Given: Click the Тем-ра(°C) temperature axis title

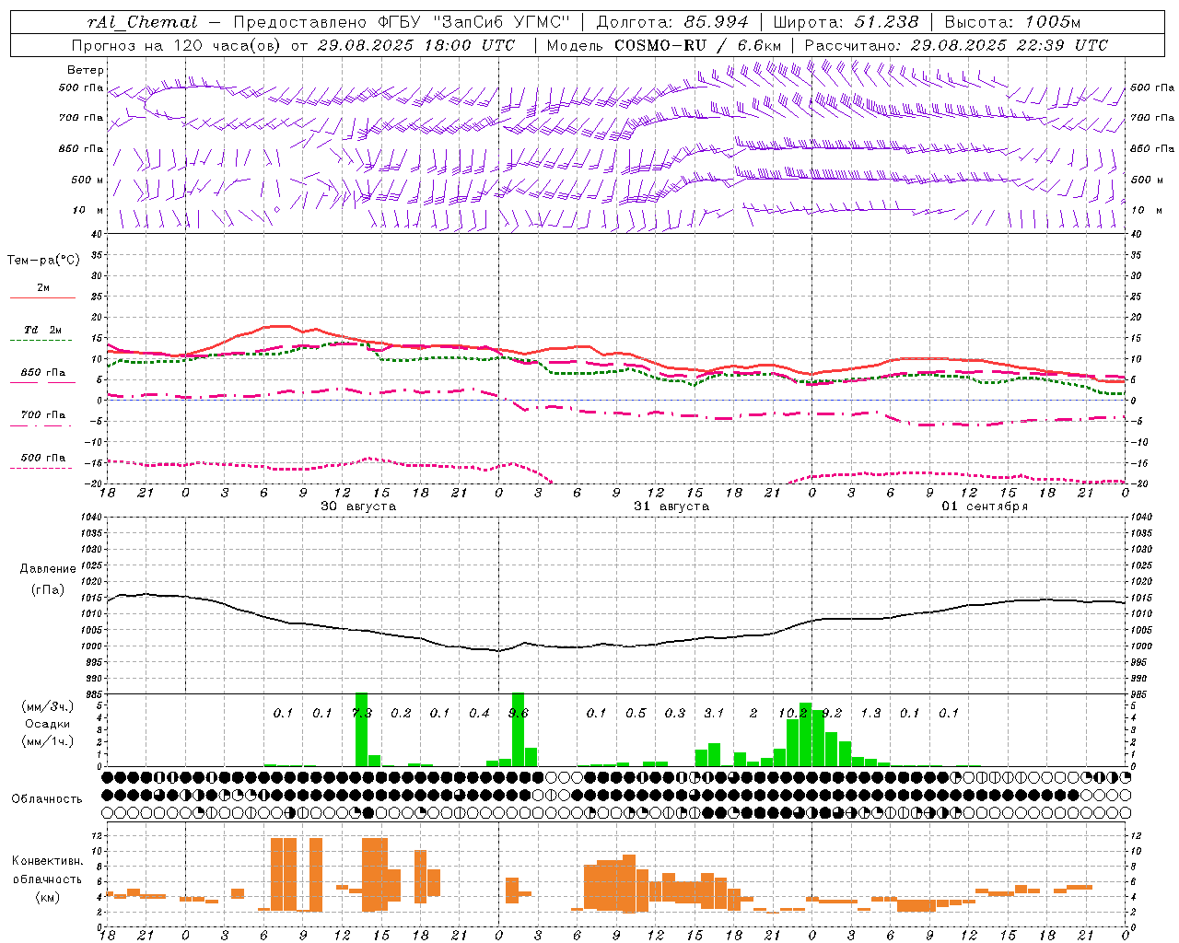Looking at the screenshot, I should 43,260.
